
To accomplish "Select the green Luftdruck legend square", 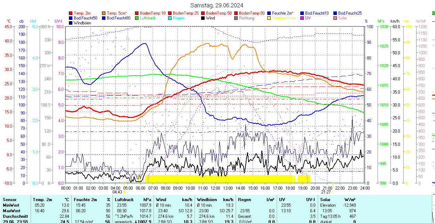I will 137,18.
